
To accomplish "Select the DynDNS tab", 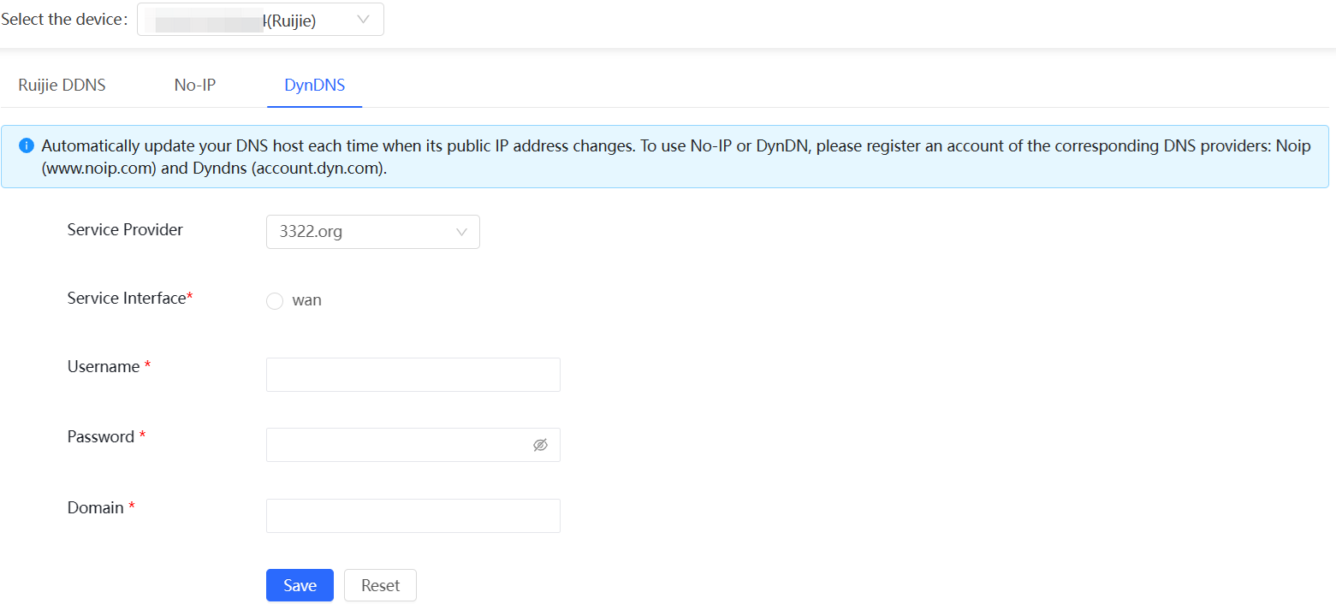I will [x=314, y=86].
